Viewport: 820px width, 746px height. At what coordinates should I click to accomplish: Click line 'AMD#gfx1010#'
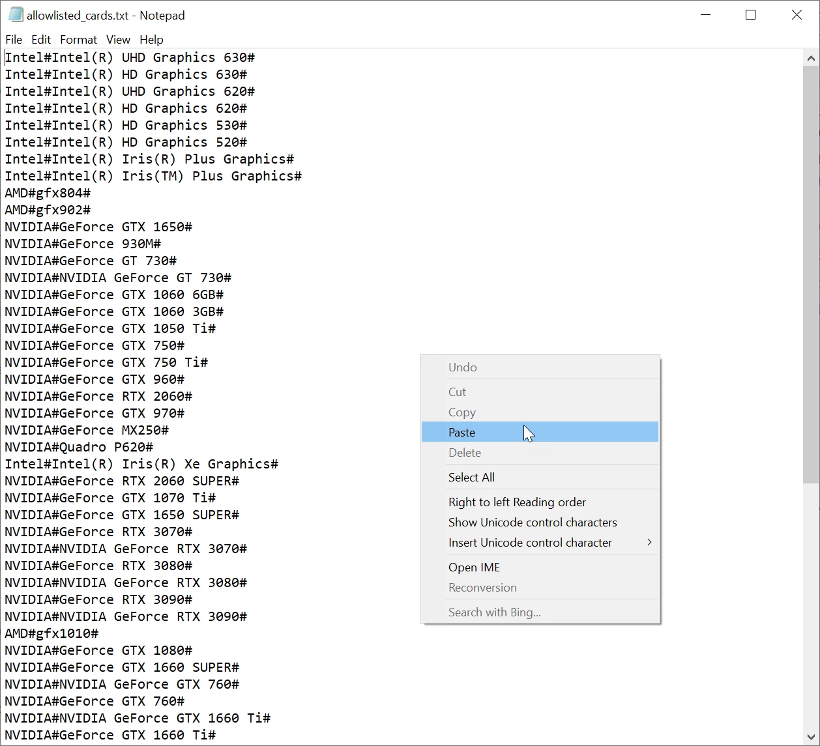51,633
